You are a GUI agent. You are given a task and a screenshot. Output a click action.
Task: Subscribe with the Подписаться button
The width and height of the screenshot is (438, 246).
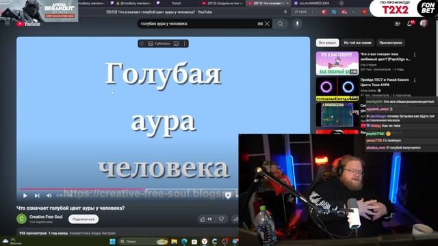coord(83,219)
